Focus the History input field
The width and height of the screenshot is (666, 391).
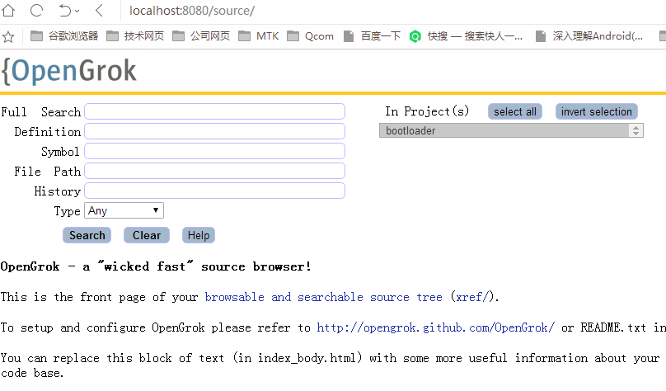(214, 191)
